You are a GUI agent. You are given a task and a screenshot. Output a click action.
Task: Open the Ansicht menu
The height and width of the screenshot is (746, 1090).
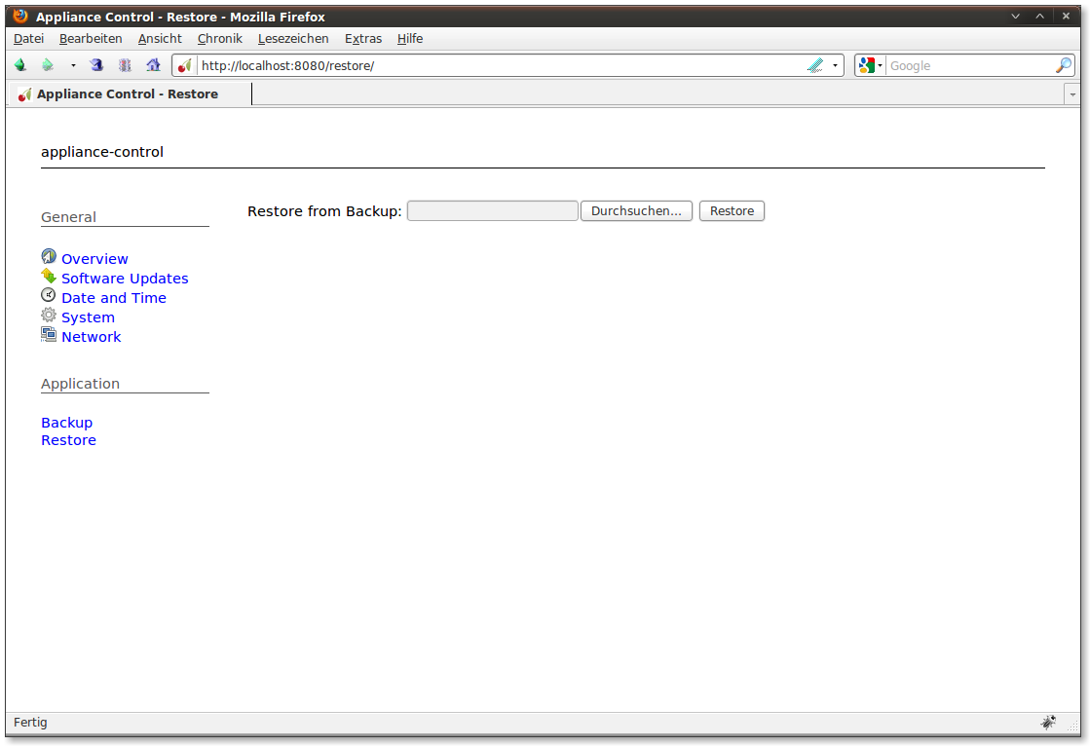point(160,39)
